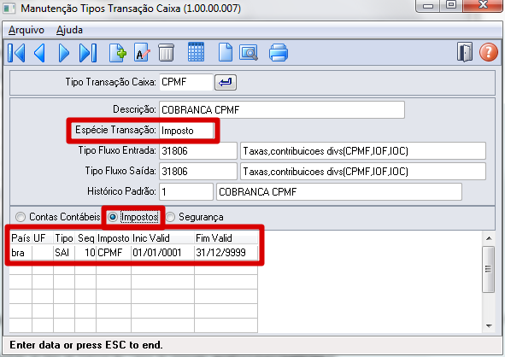Go to the next record
505x357 pixels.
(x=64, y=52)
